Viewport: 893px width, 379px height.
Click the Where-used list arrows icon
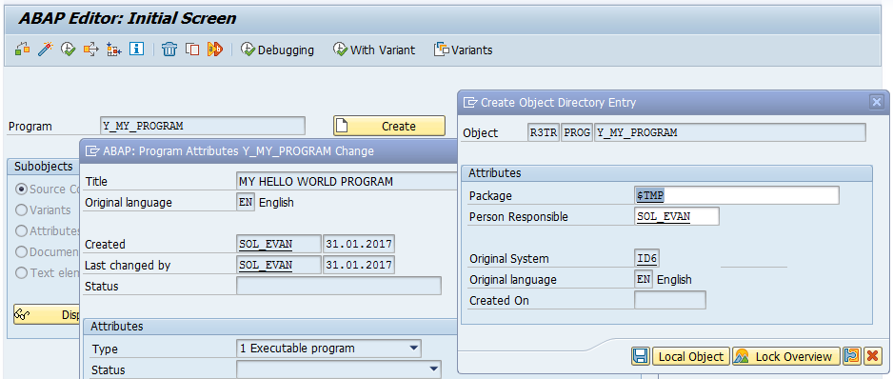[90, 50]
